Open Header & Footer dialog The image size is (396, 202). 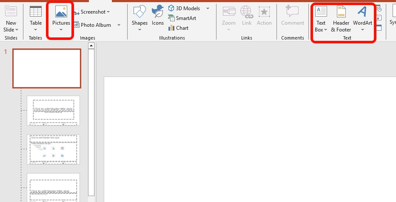341,19
